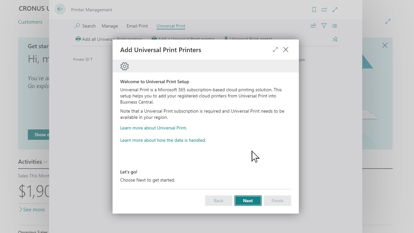Image resolution: width=414 pixels, height=233 pixels.
Task: Click the pin action bar icon
Action: point(335,39)
